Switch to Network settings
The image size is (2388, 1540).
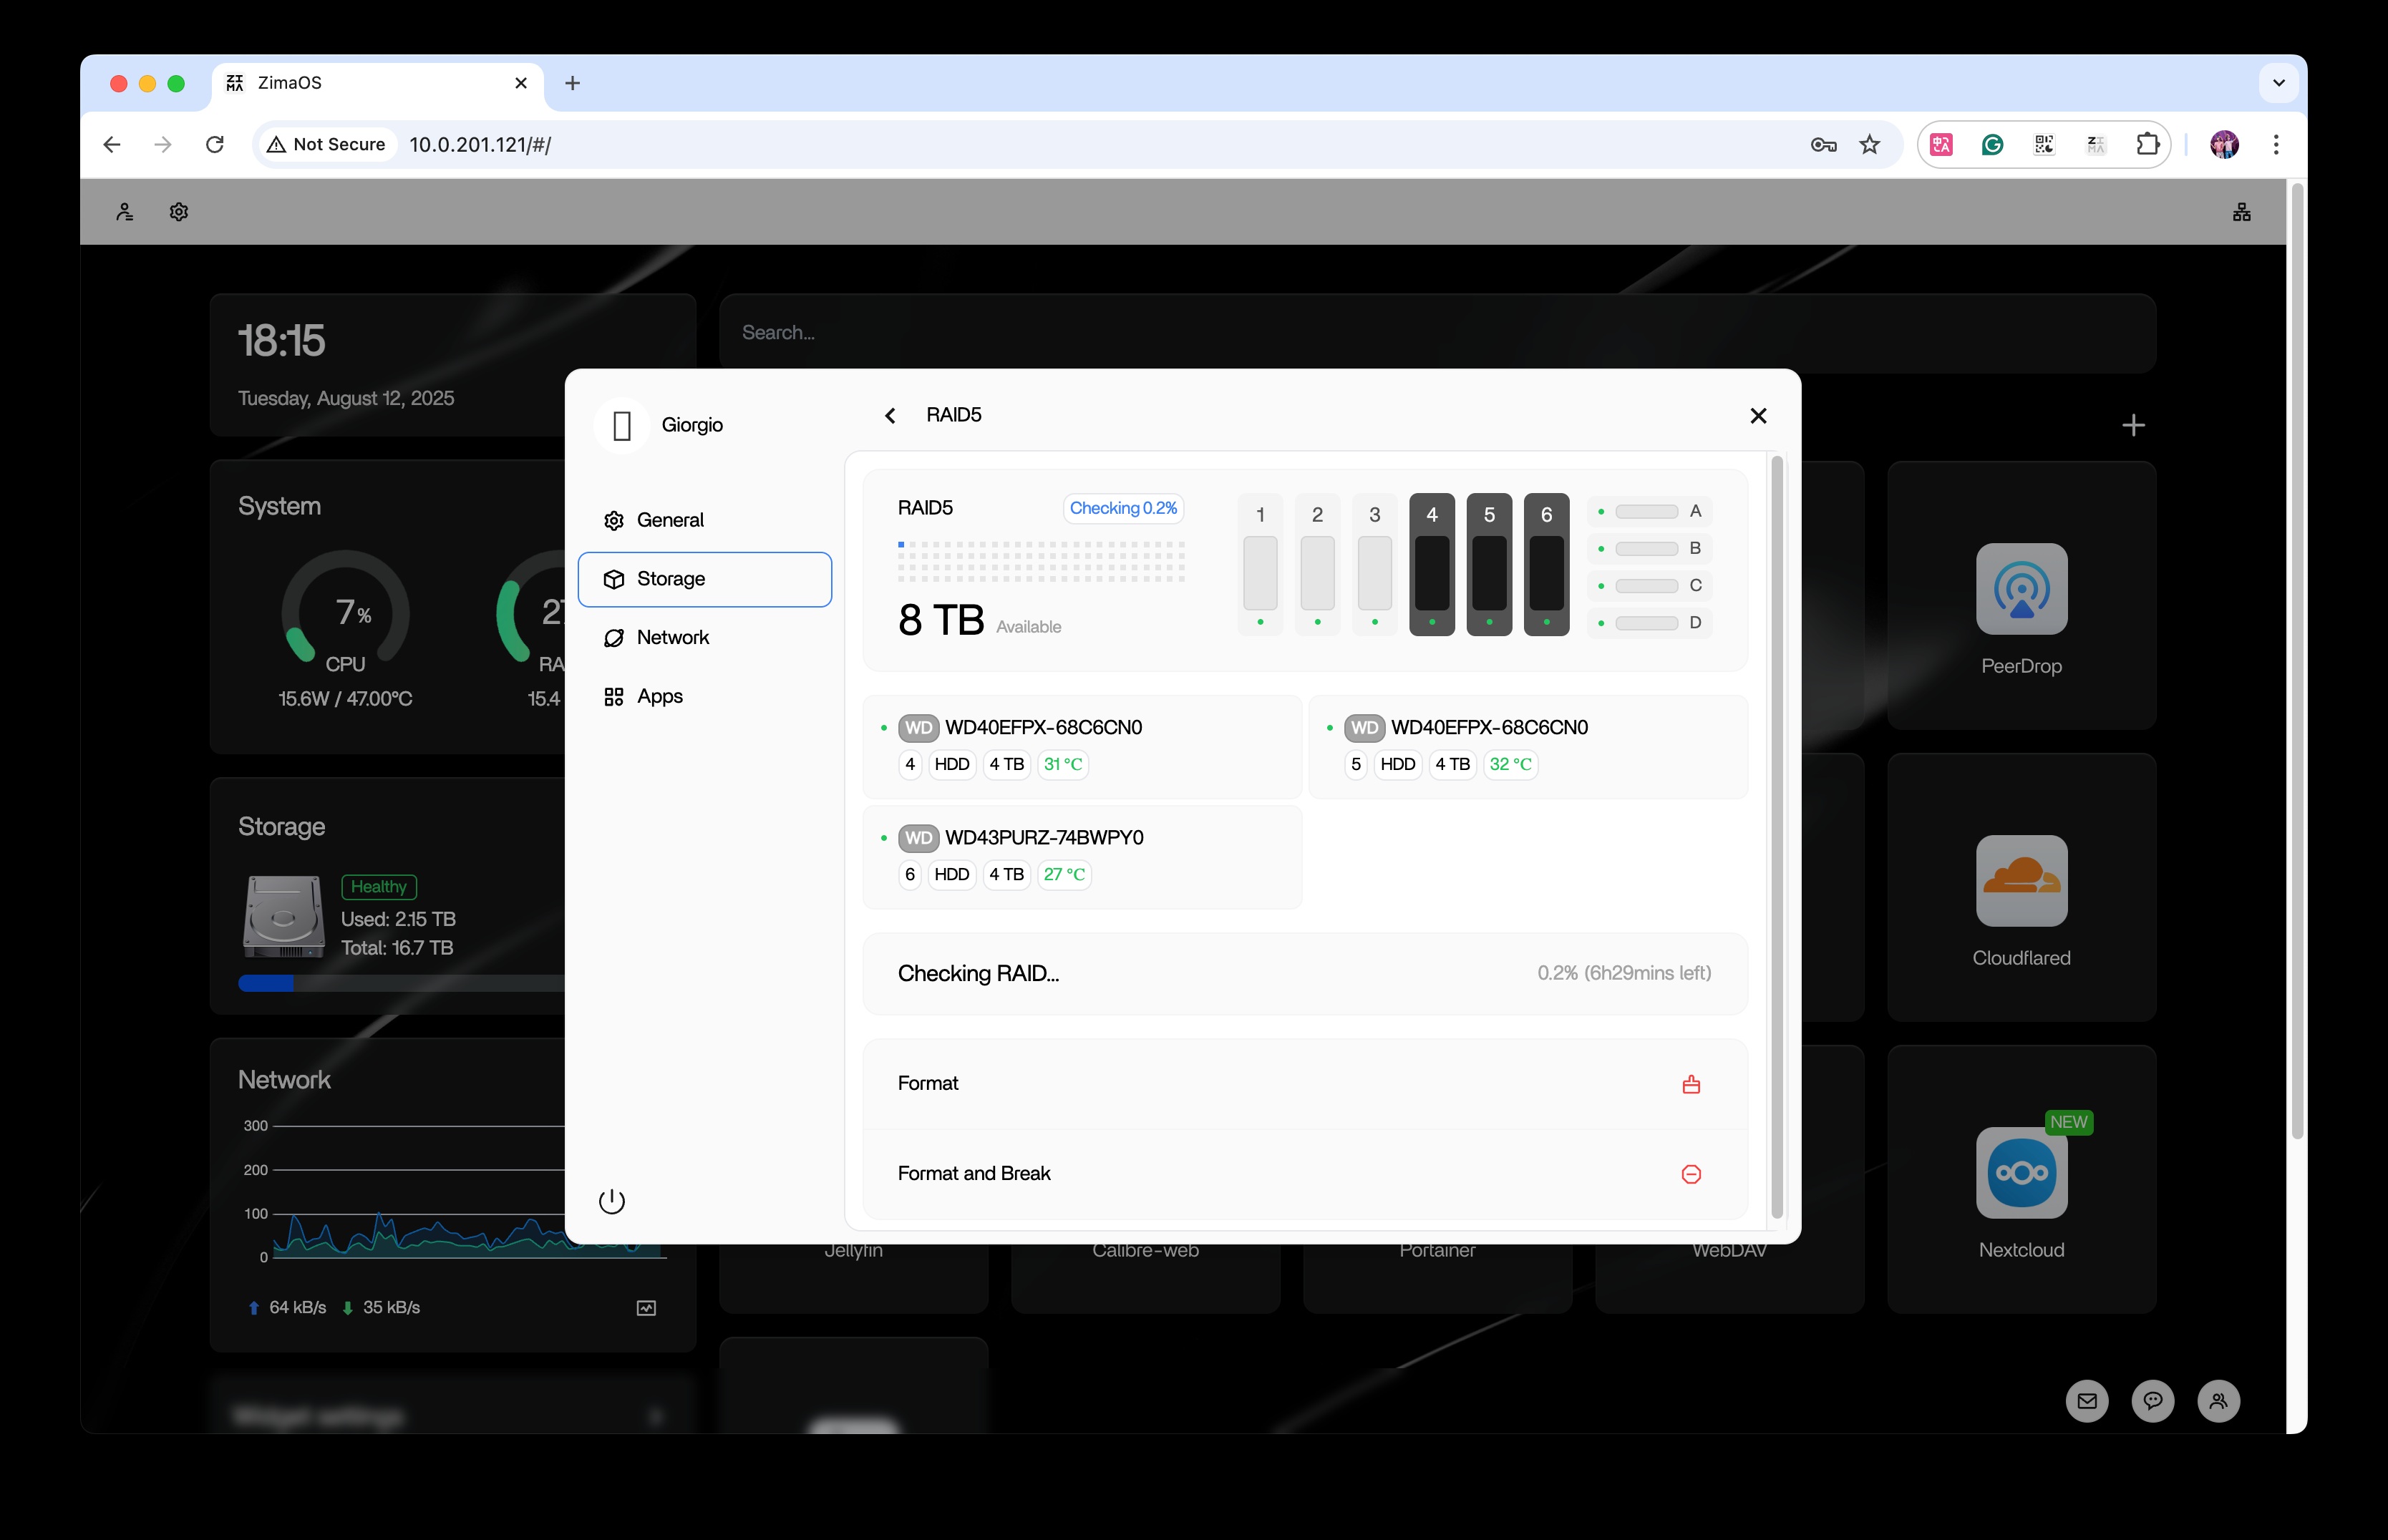pos(704,637)
